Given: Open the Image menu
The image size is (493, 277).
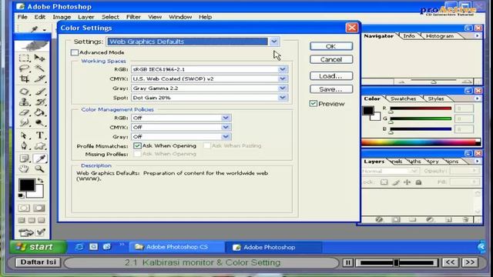Looking at the screenshot, I should (x=62, y=17).
